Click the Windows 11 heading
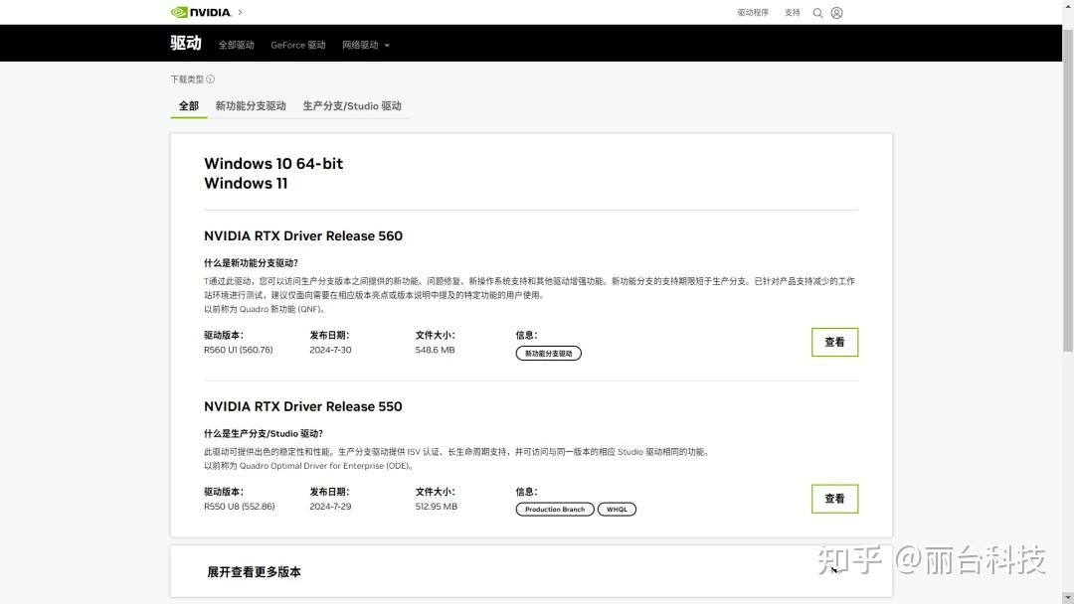Viewport: 1074px width, 604px height. coord(246,184)
